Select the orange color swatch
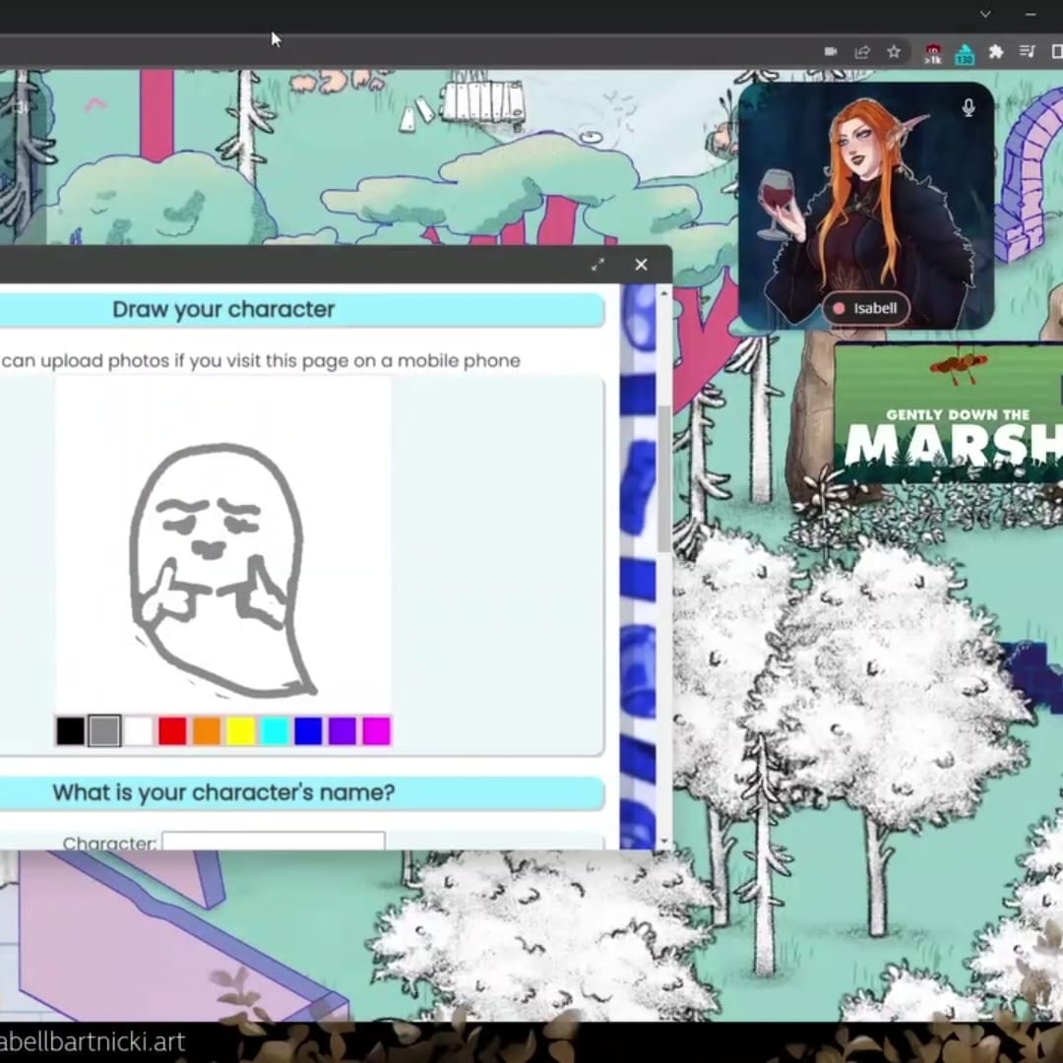Image resolution: width=1063 pixels, height=1063 pixels. 206,731
